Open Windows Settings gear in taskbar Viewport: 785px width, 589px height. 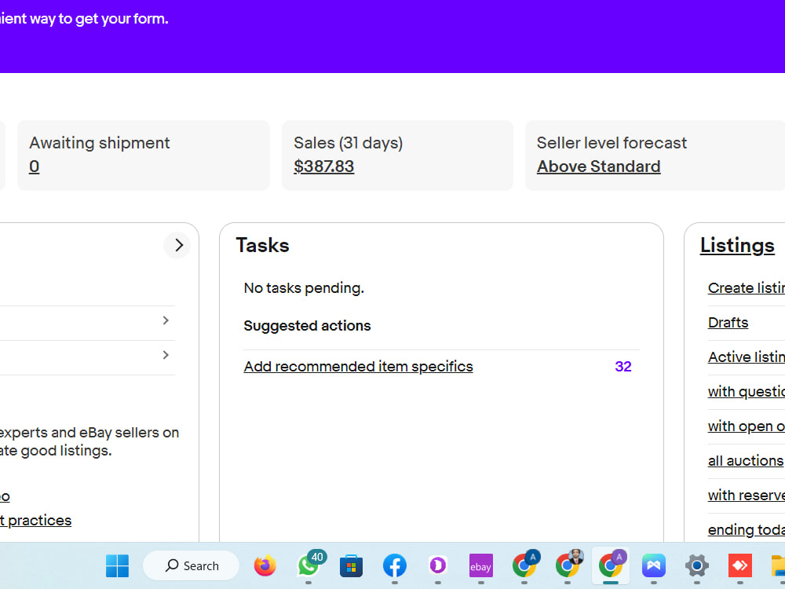tap(697, 566)
